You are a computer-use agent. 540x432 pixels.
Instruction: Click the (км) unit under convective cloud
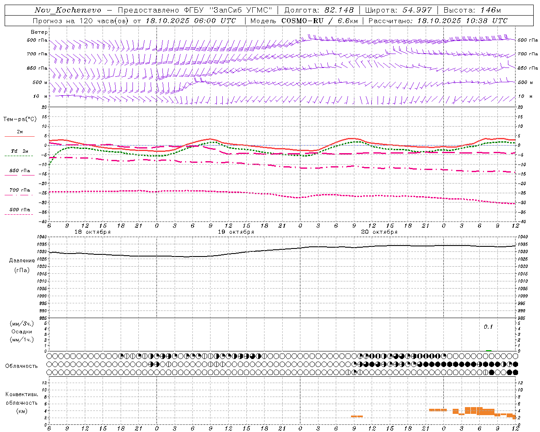coord(22,411)
